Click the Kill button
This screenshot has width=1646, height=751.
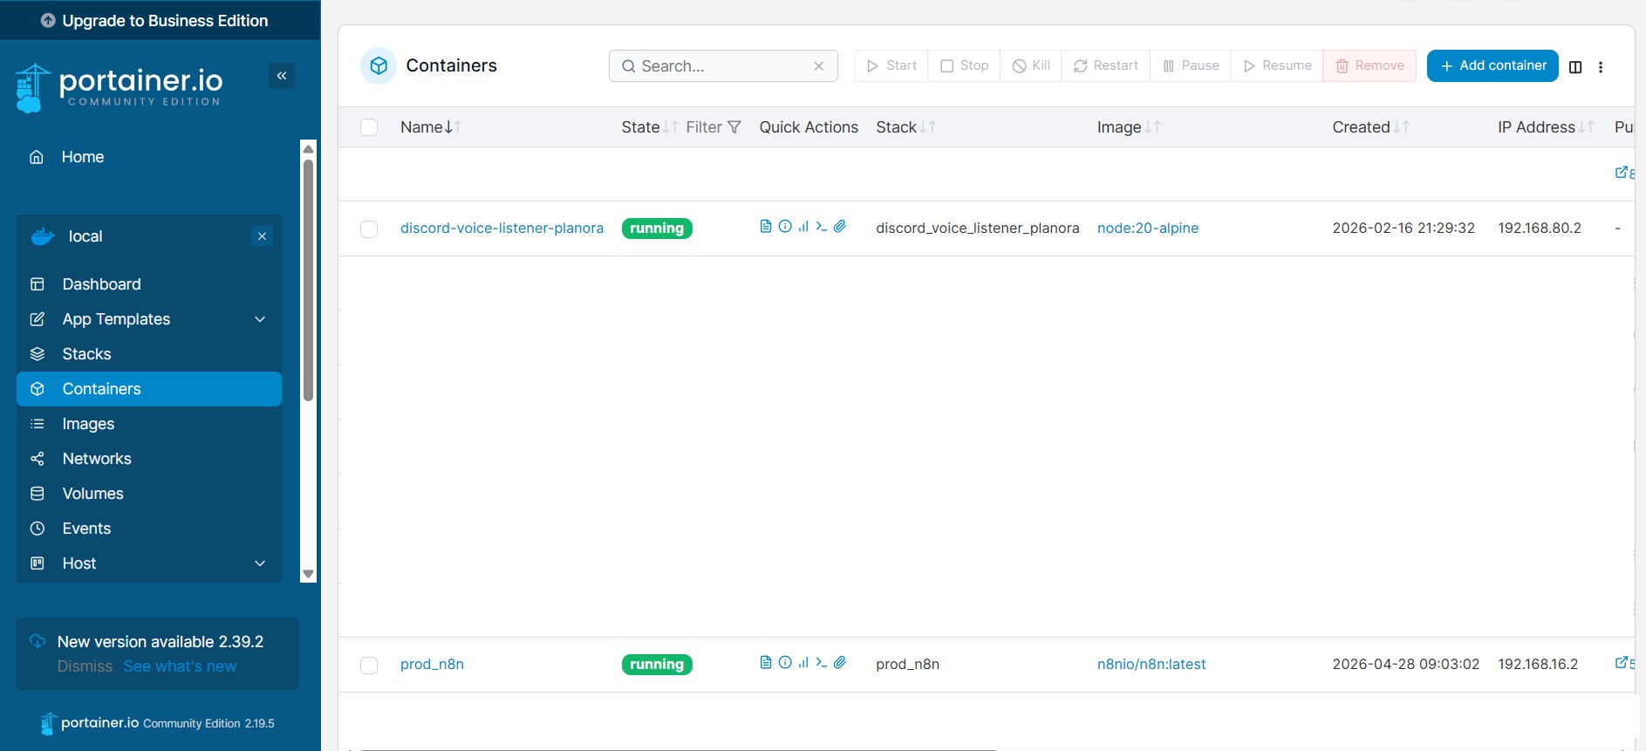point(1031,65)
